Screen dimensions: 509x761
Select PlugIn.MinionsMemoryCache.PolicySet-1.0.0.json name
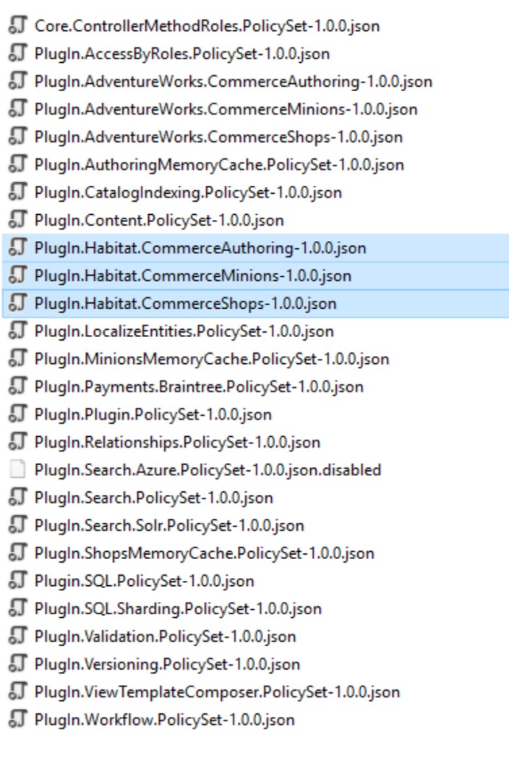click(x=212, y=359)
